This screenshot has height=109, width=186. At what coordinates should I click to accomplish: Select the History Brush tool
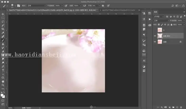click(3, 48)
